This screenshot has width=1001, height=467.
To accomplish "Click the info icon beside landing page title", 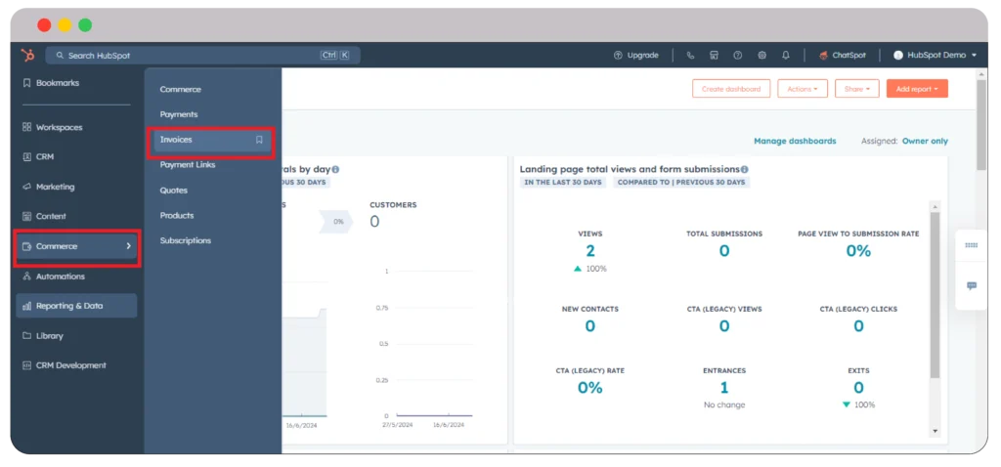I will [745, 169].
